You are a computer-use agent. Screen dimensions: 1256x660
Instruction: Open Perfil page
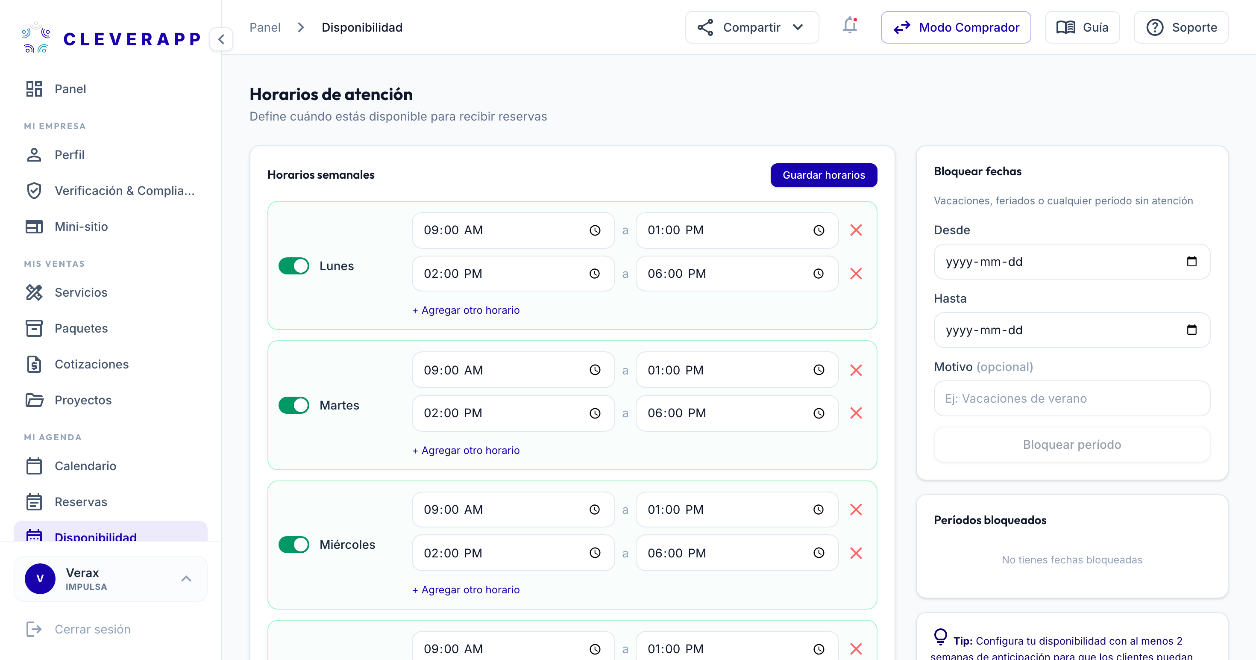coord(111,155)
